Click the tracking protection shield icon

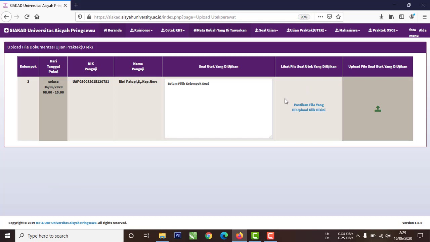pos(80,17)
